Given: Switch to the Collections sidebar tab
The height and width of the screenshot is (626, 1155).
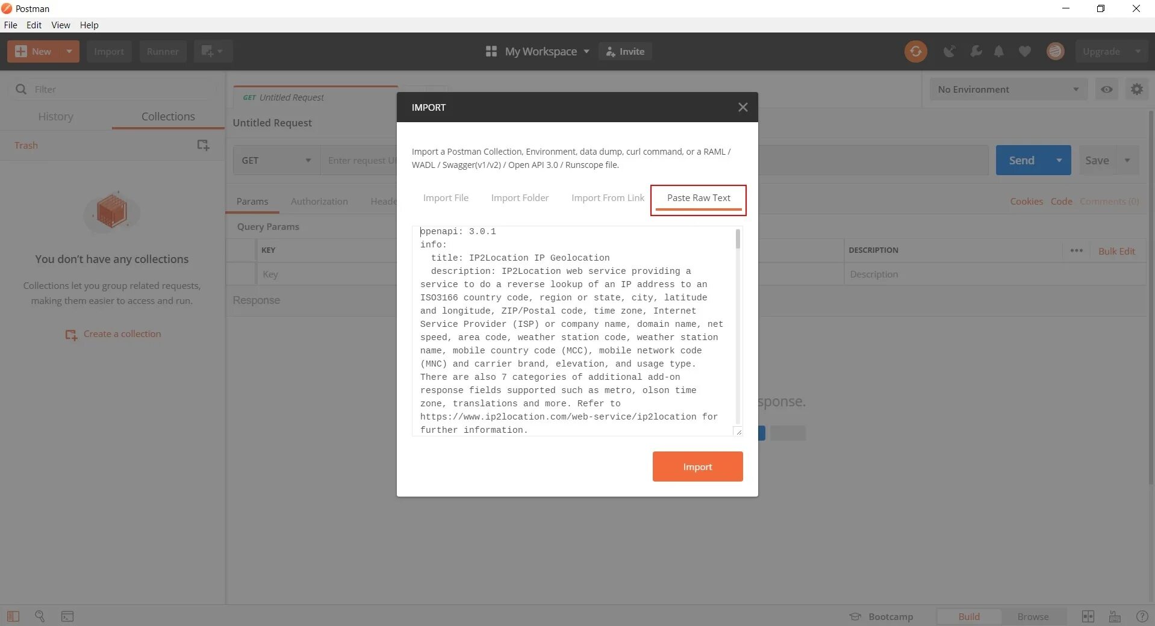Looking at the screenshot, I should click(x=168, y=116).
